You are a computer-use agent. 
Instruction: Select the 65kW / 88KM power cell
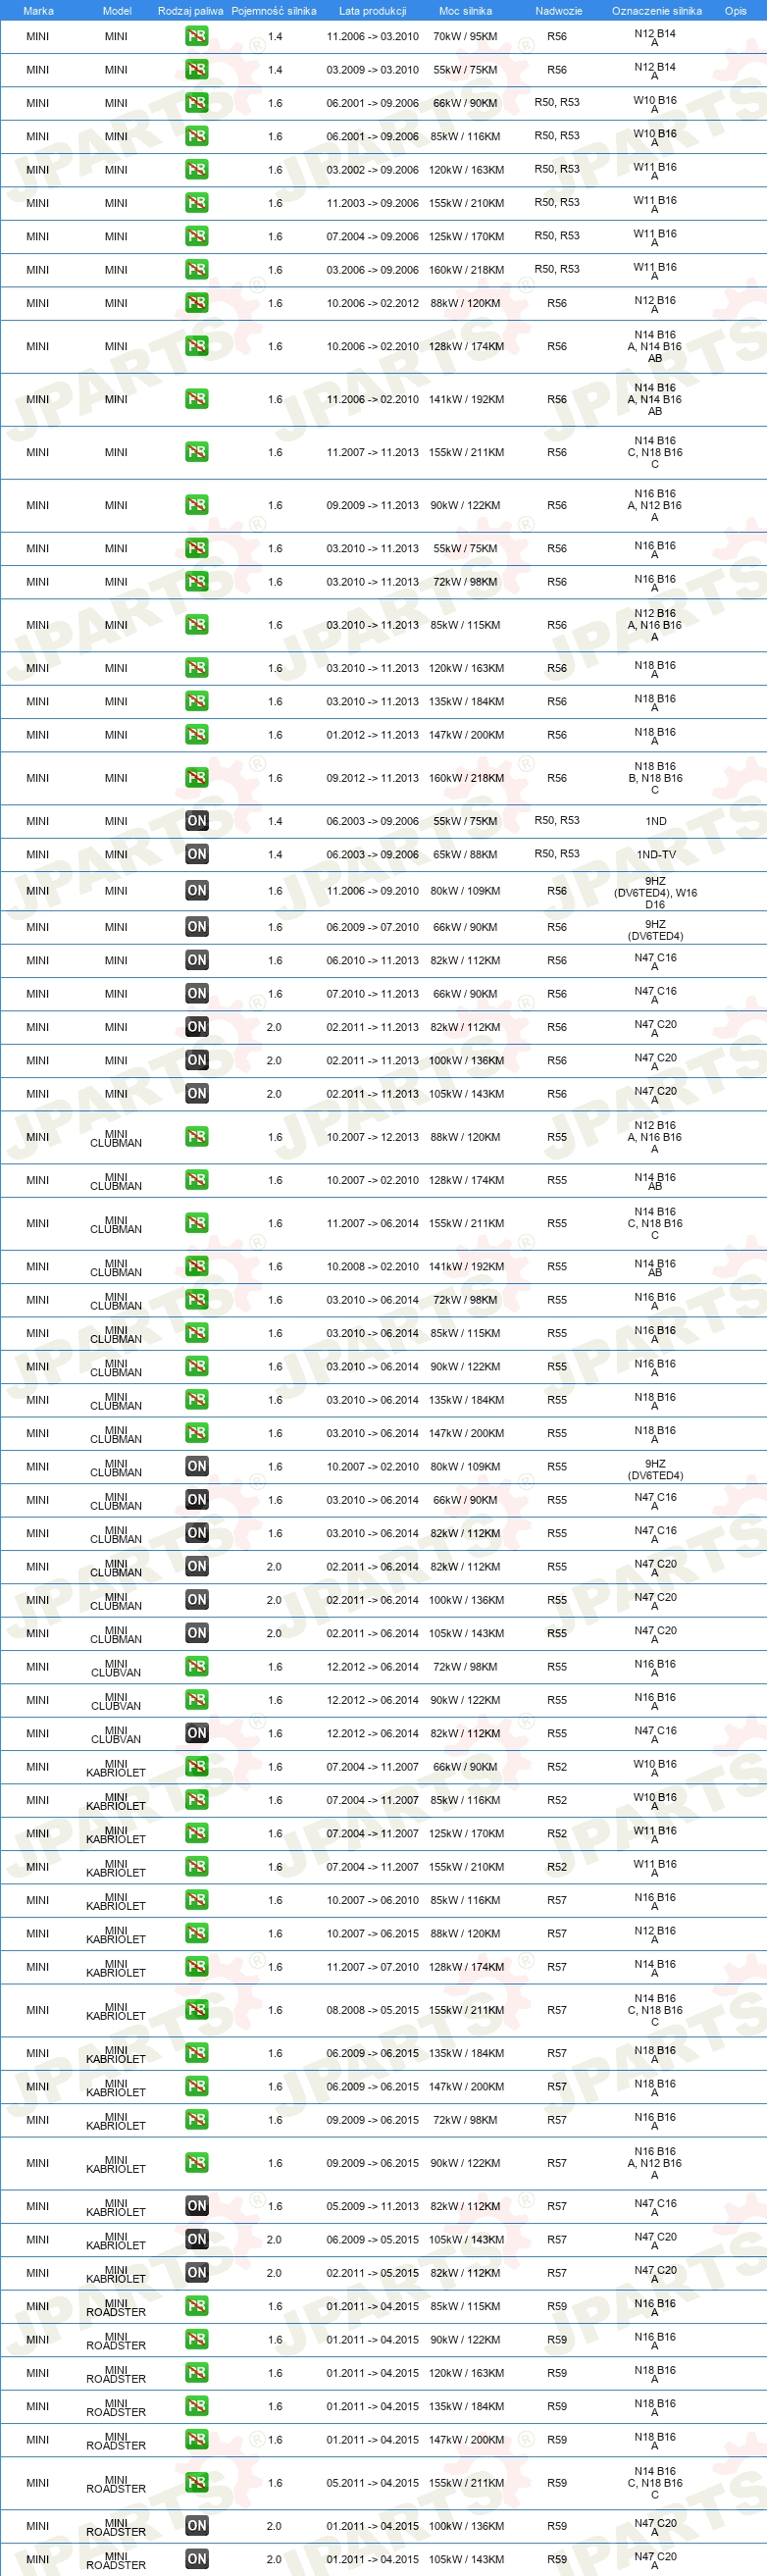(x=465, y=854)
